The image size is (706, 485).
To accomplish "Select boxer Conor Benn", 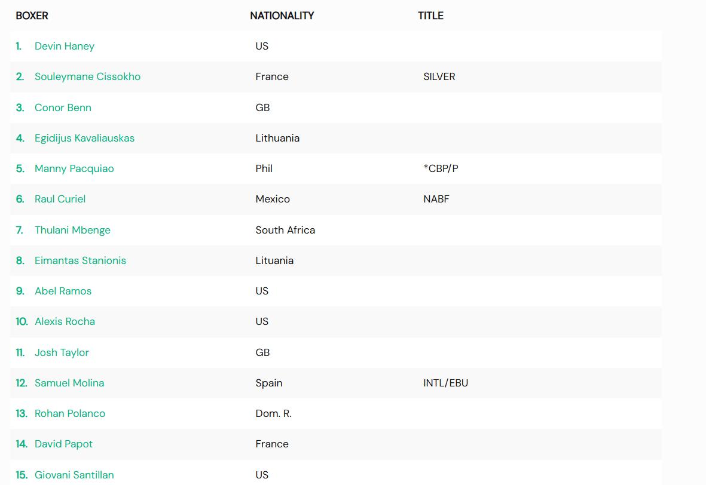I will point(63,108).
